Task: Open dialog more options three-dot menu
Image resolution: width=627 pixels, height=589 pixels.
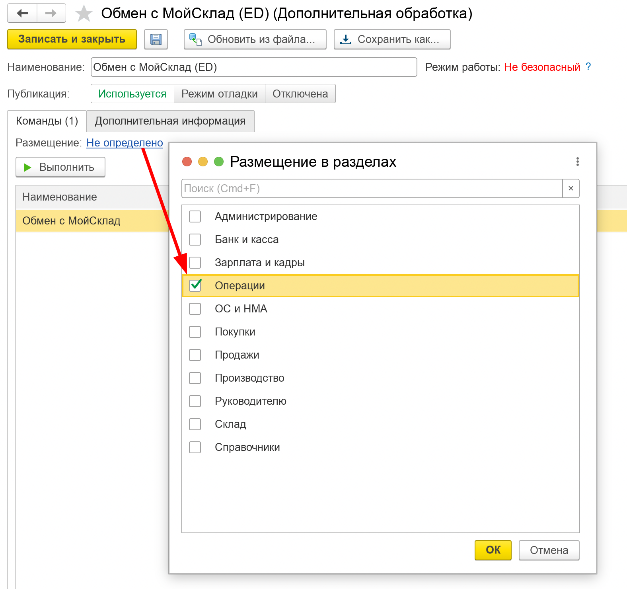Action: tap(578, 162)
